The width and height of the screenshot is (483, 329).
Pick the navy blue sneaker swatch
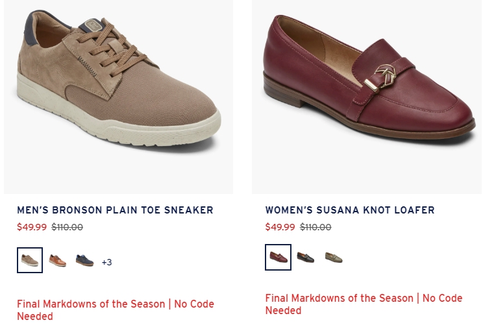click(x=84, y=260)
